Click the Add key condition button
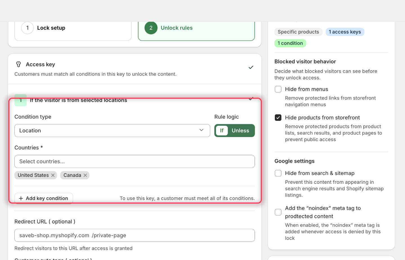 click(44, 198)
